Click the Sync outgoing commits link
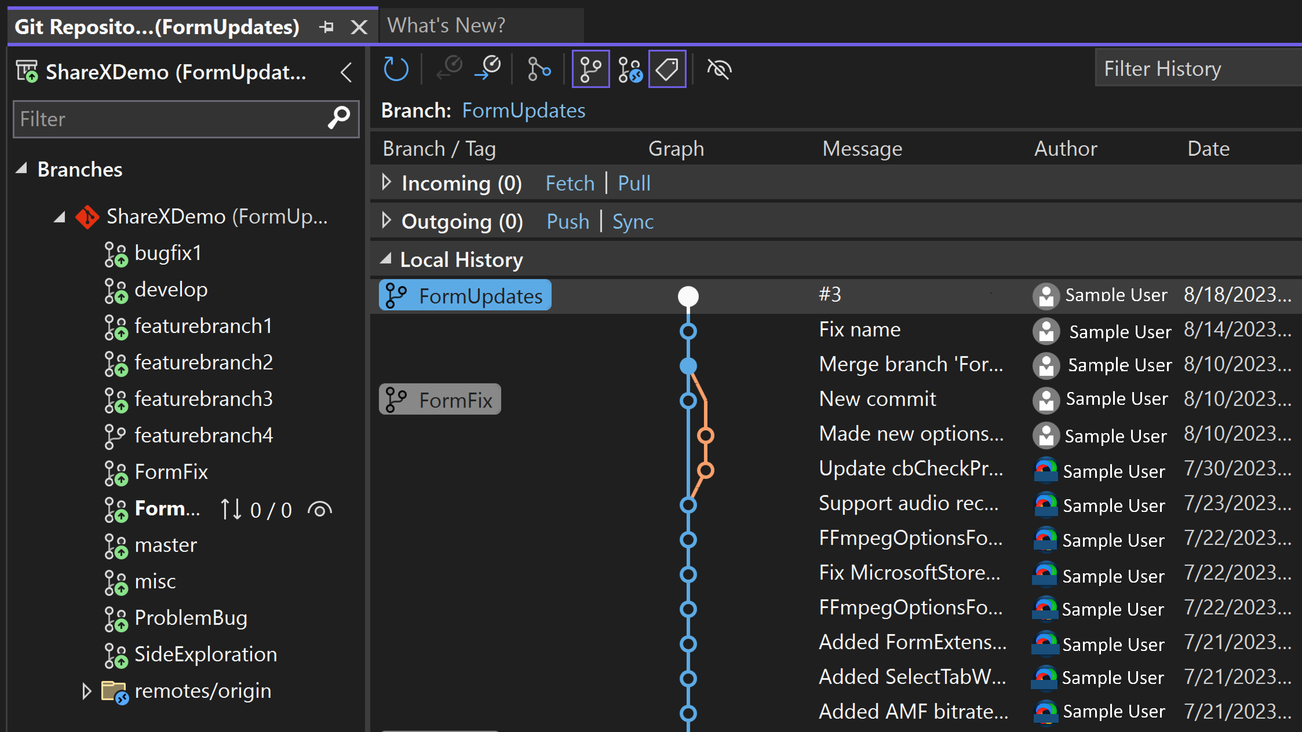Image resolution: width=1302 pixels, height=732 pixels. click(x=632, y=221)
